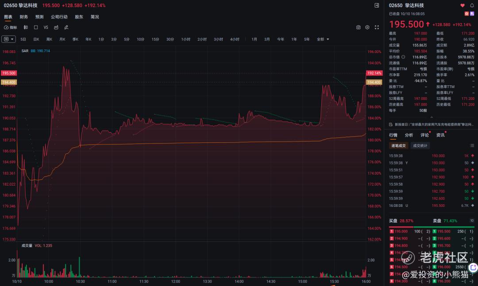The image size is (478, 286).
Task: Select the 16:08:08 trade row
Action: [x=432, y=206]
